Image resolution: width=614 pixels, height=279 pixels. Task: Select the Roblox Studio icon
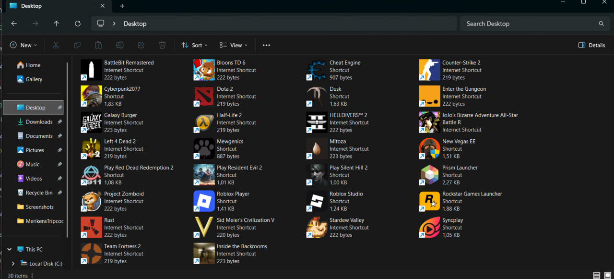click(x=317, y=201)
